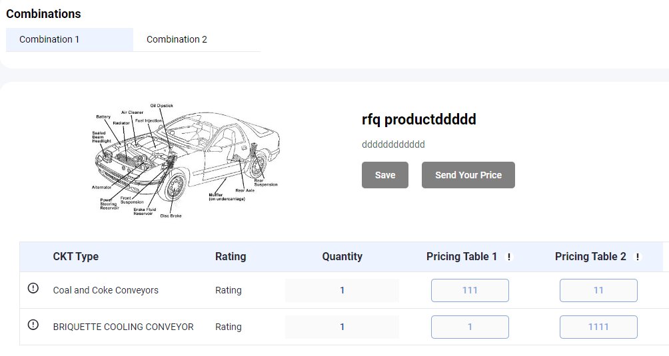
Task: Click the car parts diagram image
Action: coord(186,160)
